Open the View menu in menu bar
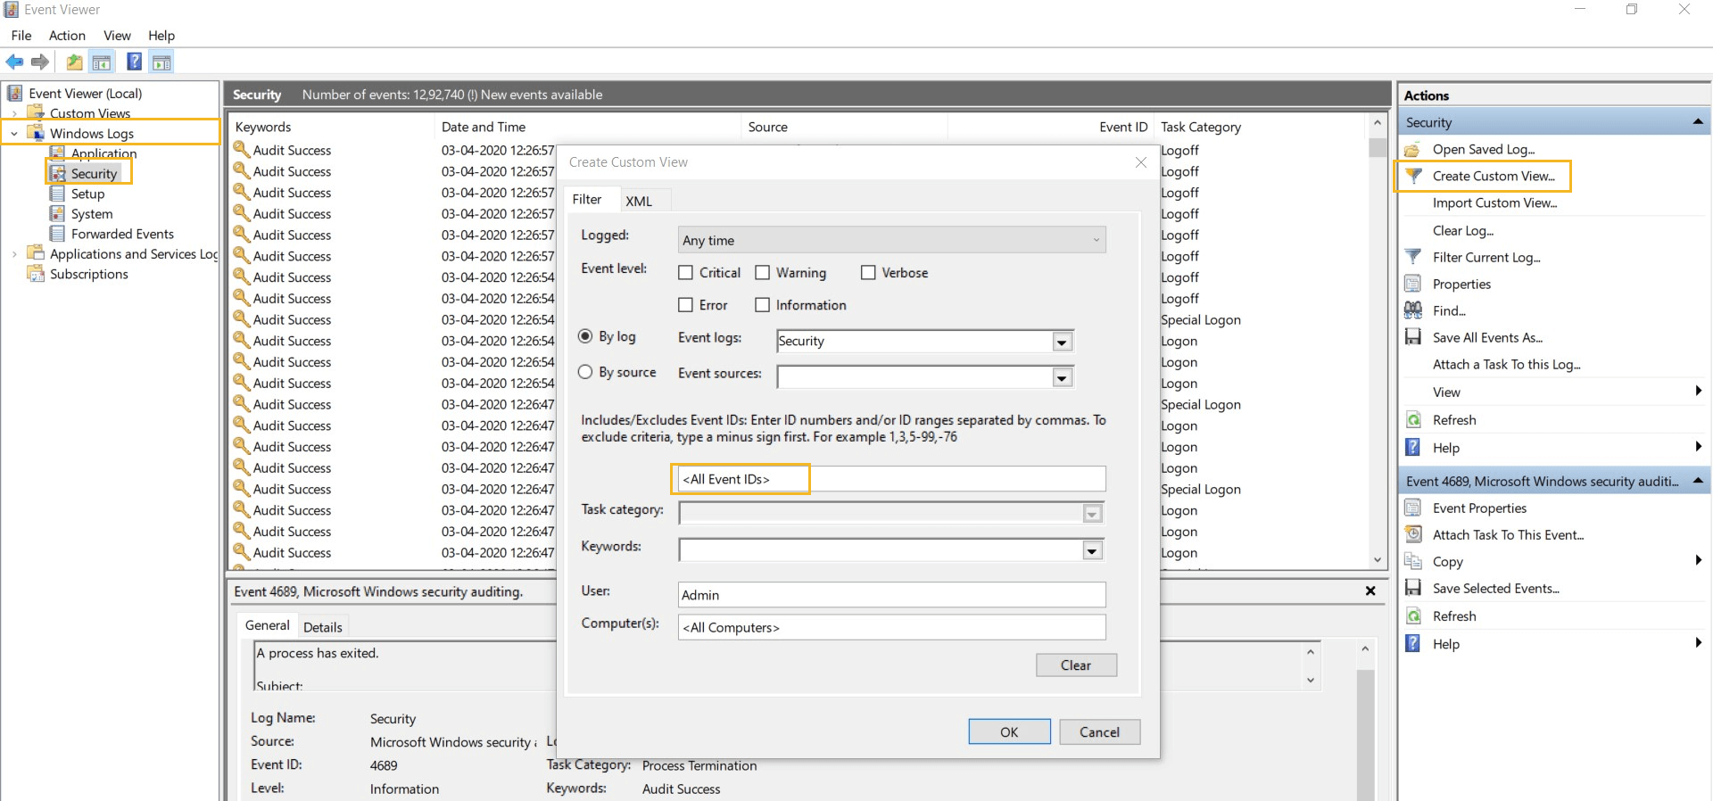This screenshot has height=801, width=1713. [117, 36]
